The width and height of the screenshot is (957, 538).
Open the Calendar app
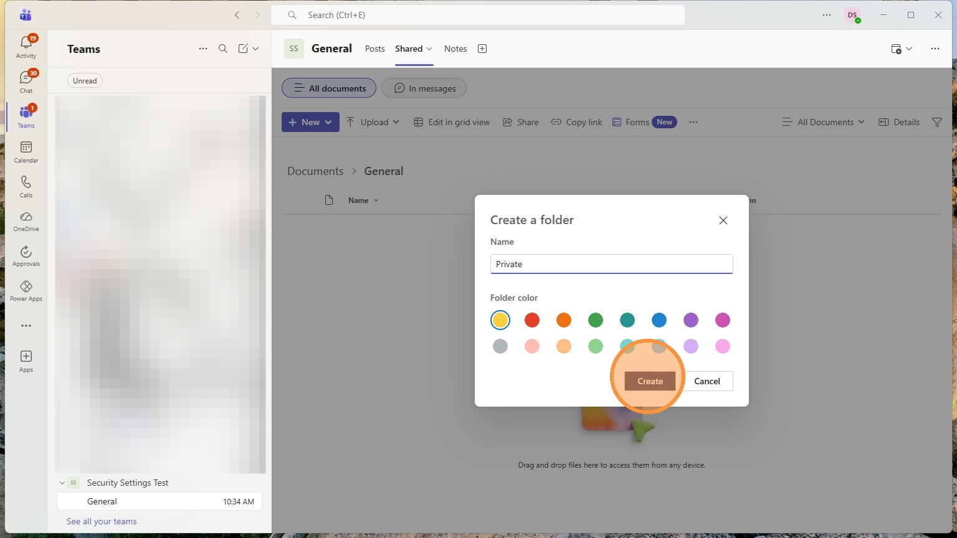(x=26, y=152)
